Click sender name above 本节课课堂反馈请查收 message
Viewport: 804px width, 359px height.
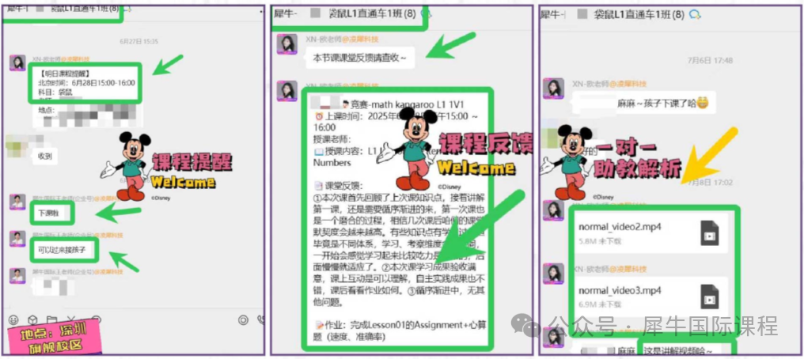(x=343, y=40)
